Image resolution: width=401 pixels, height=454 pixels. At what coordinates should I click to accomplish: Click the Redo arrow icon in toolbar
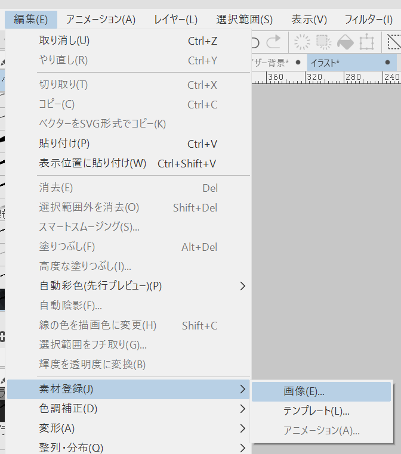pyautogui.click(x=273, y=42)
